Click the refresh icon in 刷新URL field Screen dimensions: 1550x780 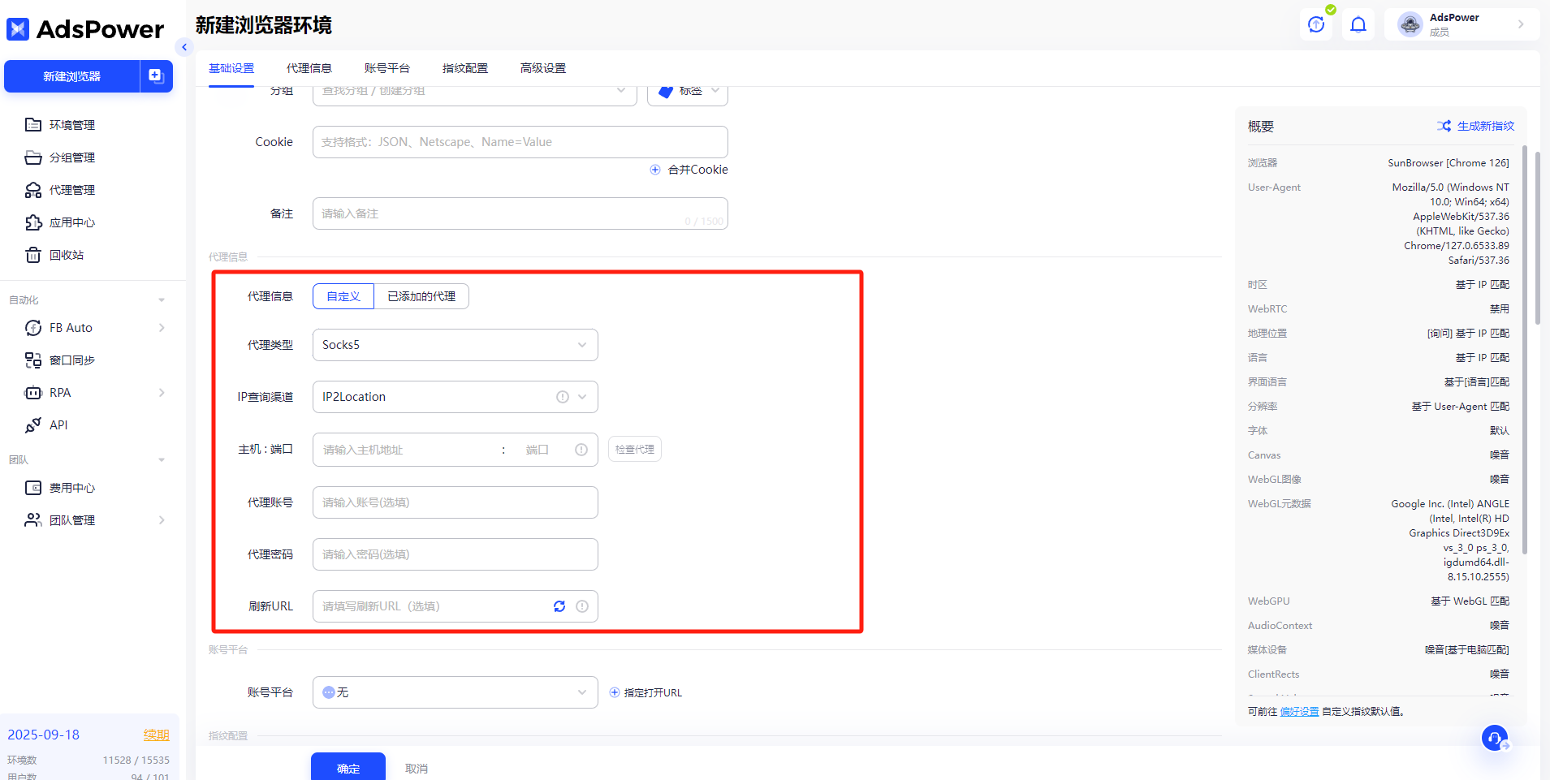pos(559,606)
